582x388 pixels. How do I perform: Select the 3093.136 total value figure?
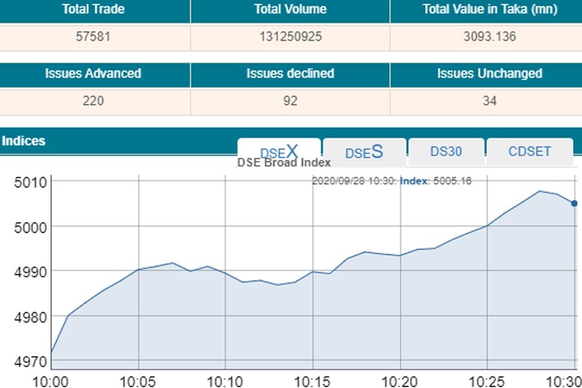490,37
